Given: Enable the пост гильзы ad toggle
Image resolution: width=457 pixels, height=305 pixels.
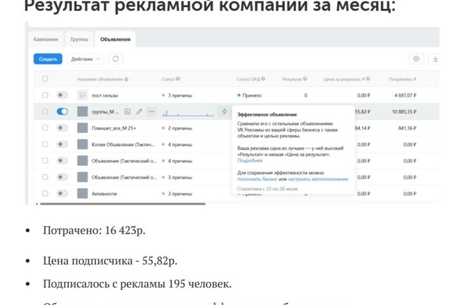Looking at the screenshot, I should coord(62,95).
